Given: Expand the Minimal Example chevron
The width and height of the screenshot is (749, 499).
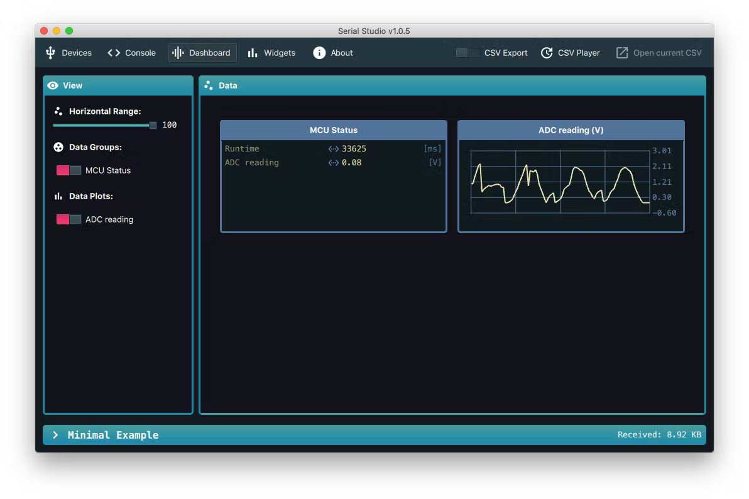Looking at the screenshot, I should tap(55, 435).
